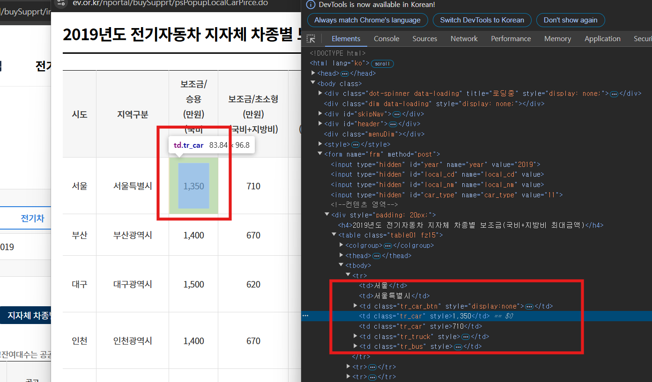Activate the inspect element picker icon
652x382 pixels.
tap(311, 39)
